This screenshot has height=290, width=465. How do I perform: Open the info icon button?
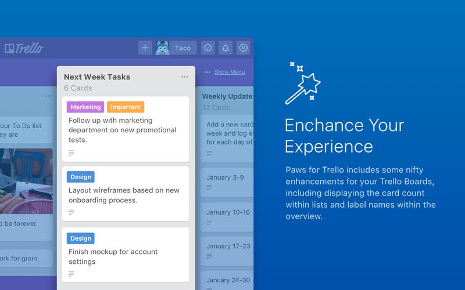pos(208,48)
